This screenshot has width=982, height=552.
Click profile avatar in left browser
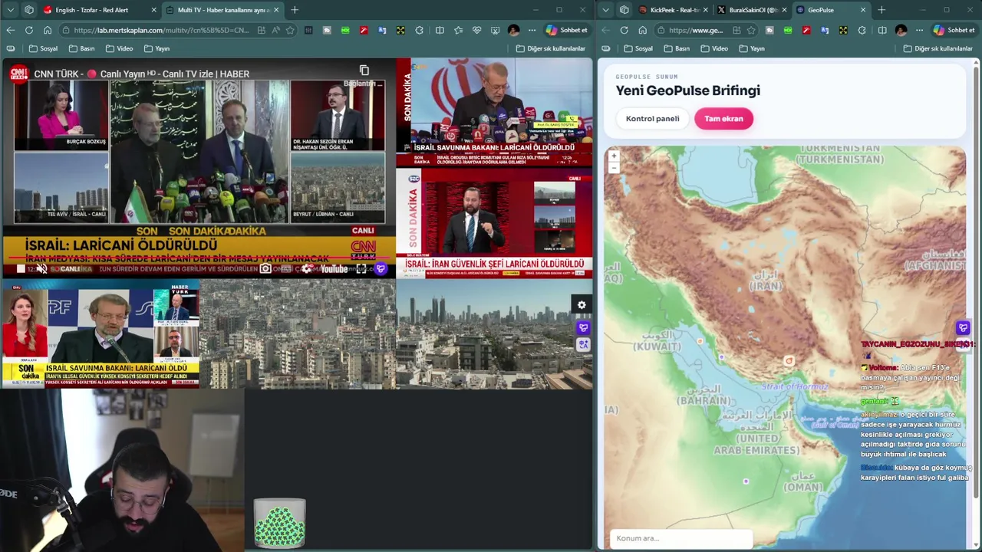[x=513, y=30]
